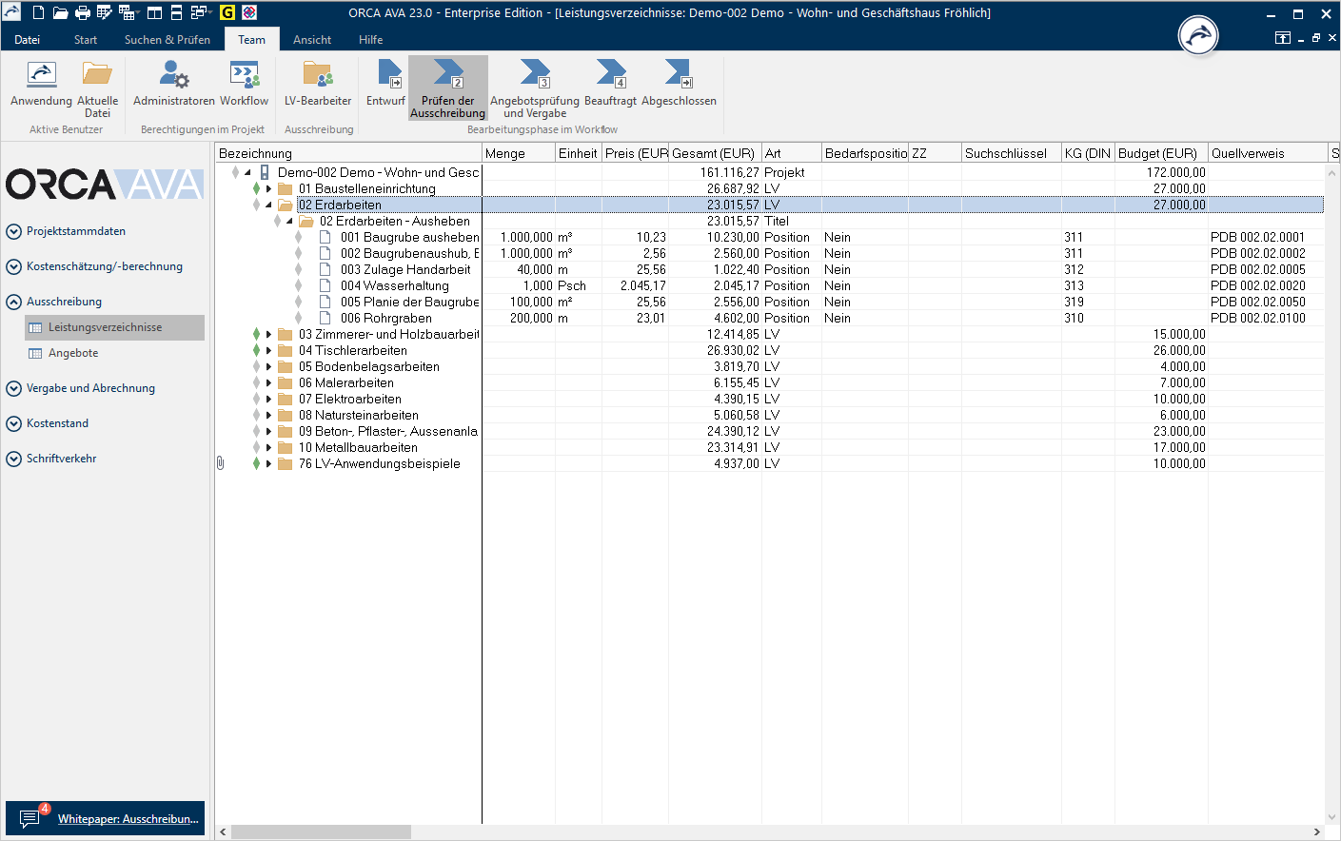Expand the 03 Zimmerer- und Holzbauarbeiten folder
This screenshot has height=841, width=1341.
(269, 335)
